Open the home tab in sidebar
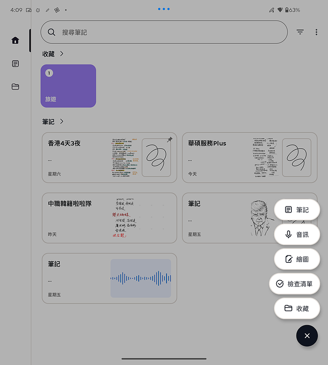Screen dimensions: 328x365 point(16,40)
